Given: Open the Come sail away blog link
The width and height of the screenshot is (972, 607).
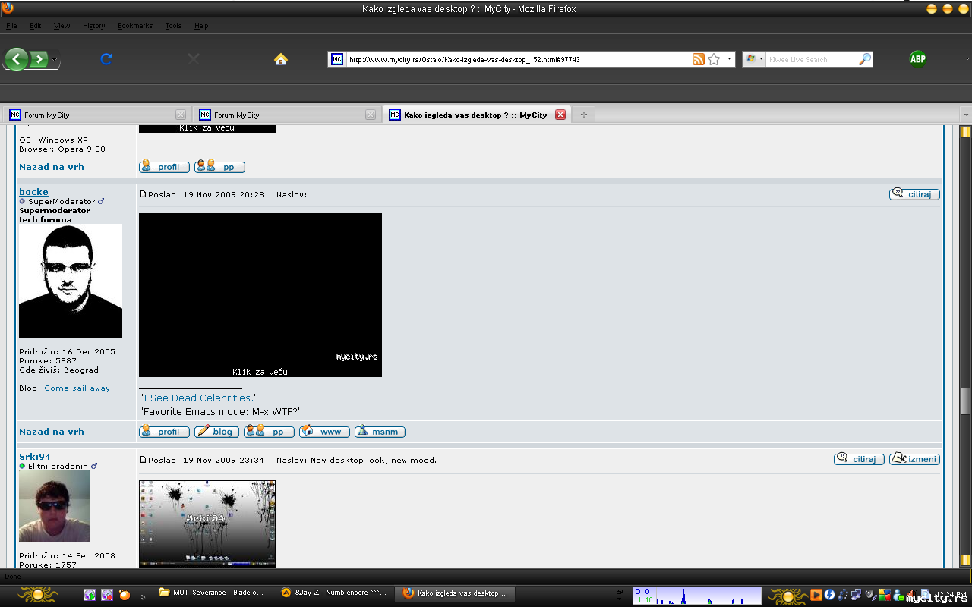Looking at the screenshot, I should pyautogui.click(x=77, y=388).
